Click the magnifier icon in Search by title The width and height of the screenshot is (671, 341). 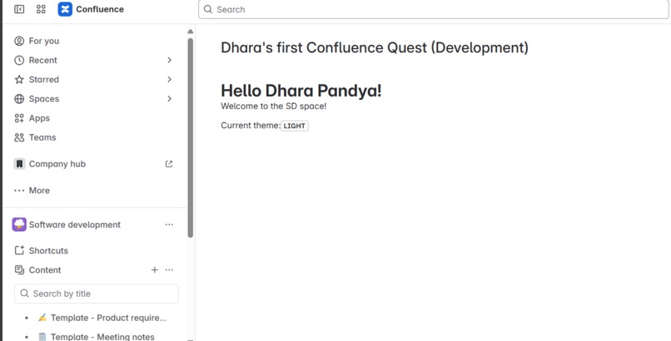point(25,294)
